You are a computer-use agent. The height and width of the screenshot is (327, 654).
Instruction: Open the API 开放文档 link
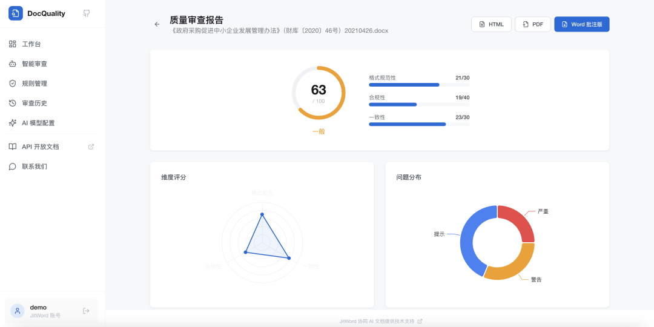53,147
